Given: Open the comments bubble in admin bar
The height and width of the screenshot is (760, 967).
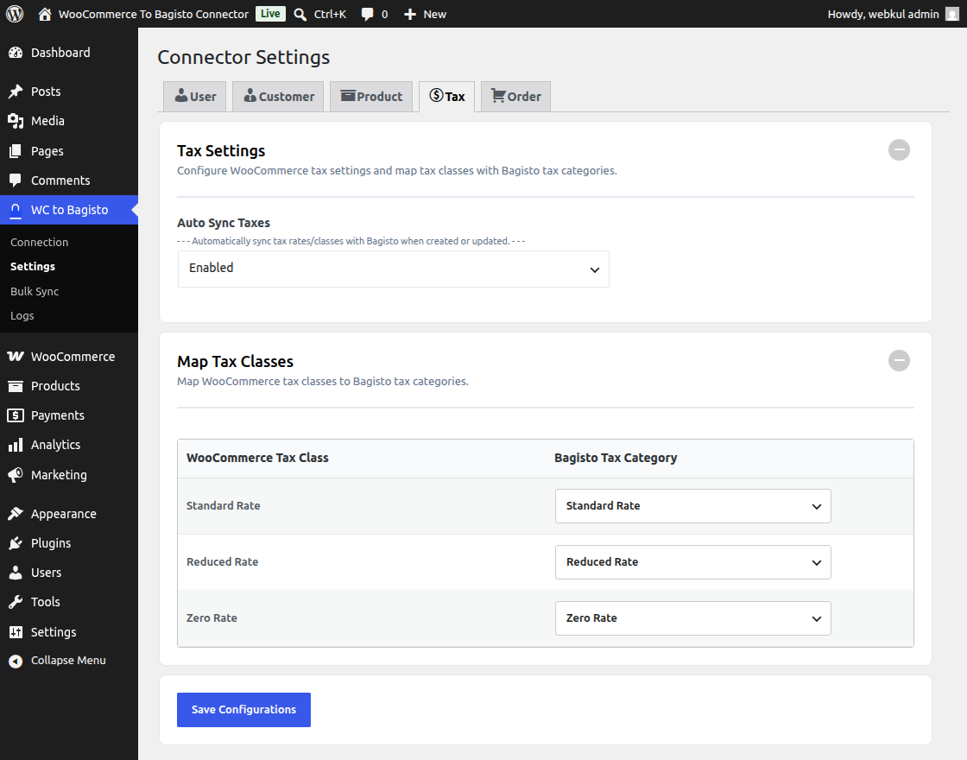Looking at the screenshot, I should coord(368,14).
